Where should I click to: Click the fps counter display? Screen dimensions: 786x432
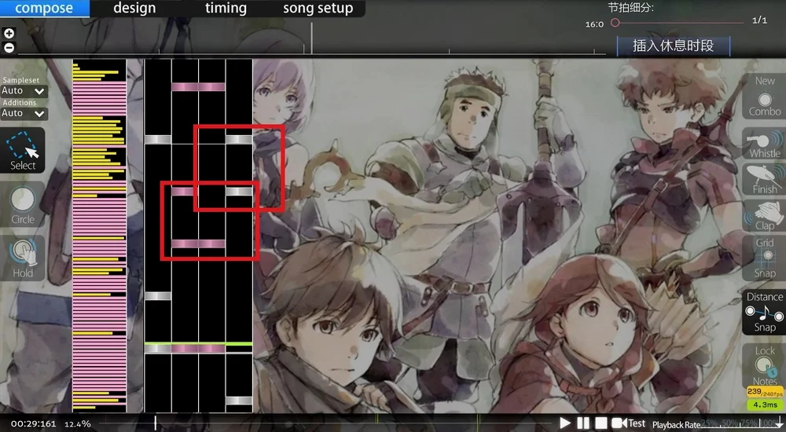(x=765, y=392)
